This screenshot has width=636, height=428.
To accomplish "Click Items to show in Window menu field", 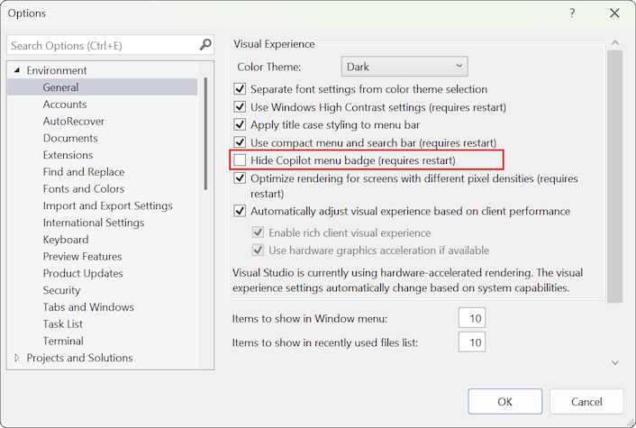I will pos(471,318).
